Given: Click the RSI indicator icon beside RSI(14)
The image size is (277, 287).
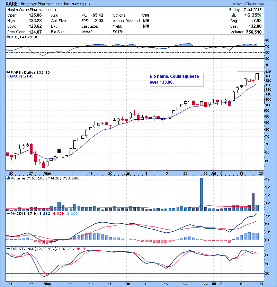Looking at the screenshot, I should coord(8,37).
